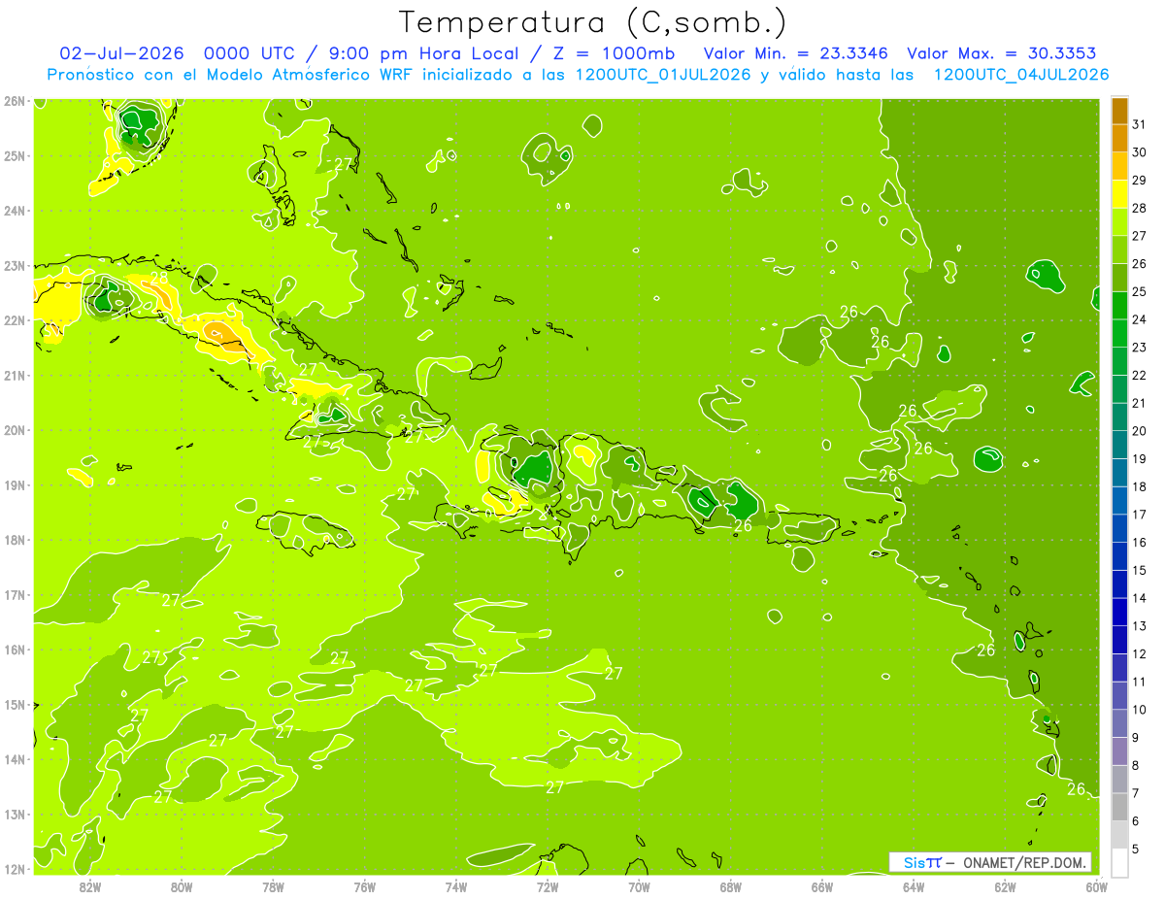Choose the gold swatch between 29 and 30
The image size is (1165, 900).
coord(1119,165)
